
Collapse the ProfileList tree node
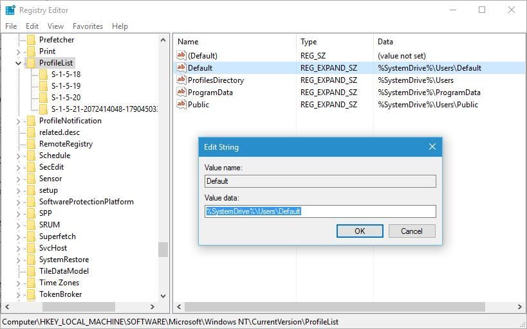pos(18,63)
